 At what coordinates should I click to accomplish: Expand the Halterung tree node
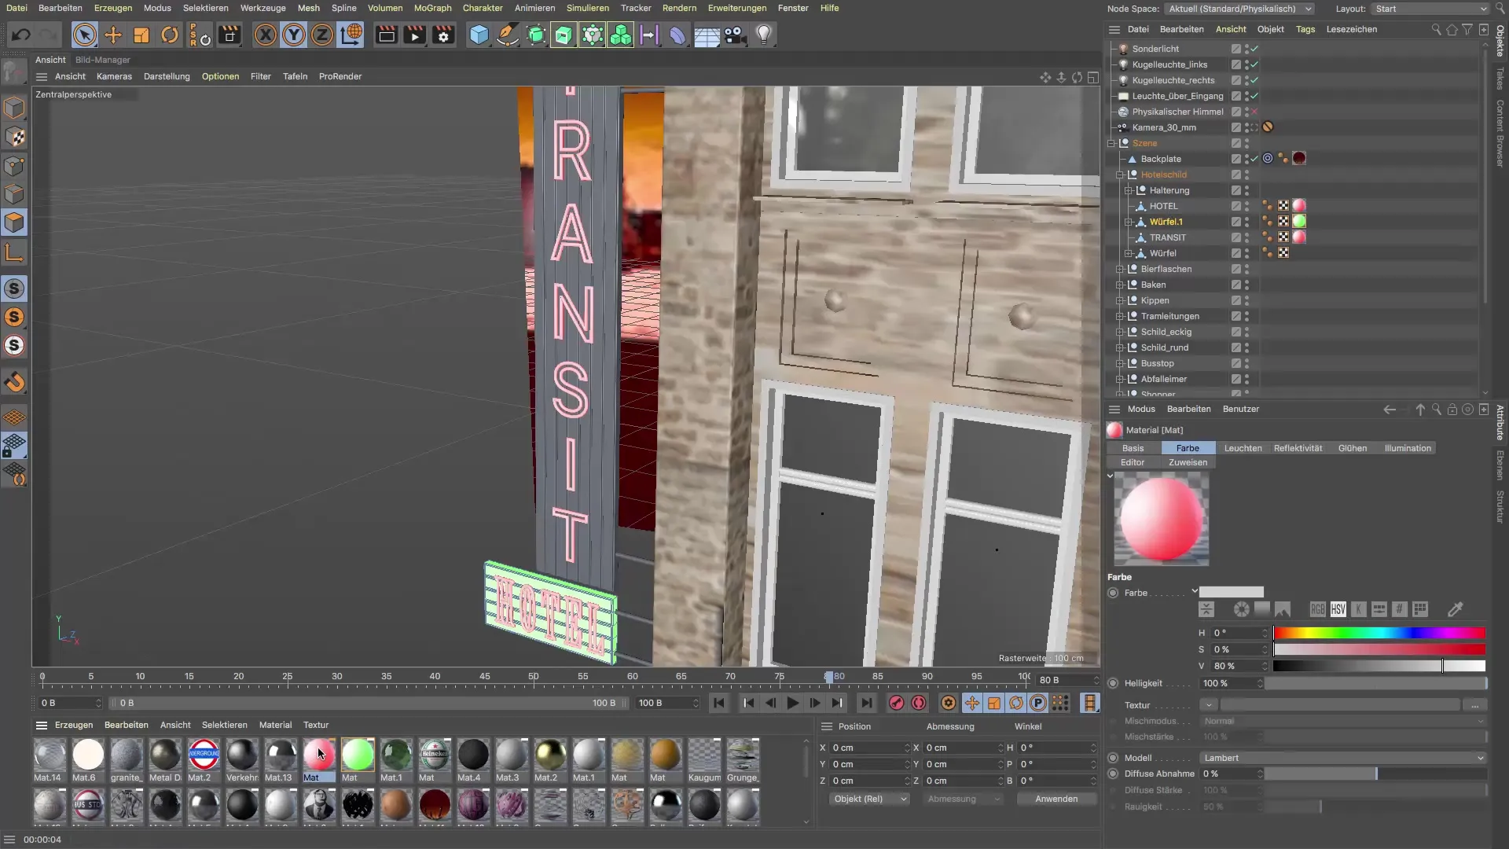pos(1129,190)
